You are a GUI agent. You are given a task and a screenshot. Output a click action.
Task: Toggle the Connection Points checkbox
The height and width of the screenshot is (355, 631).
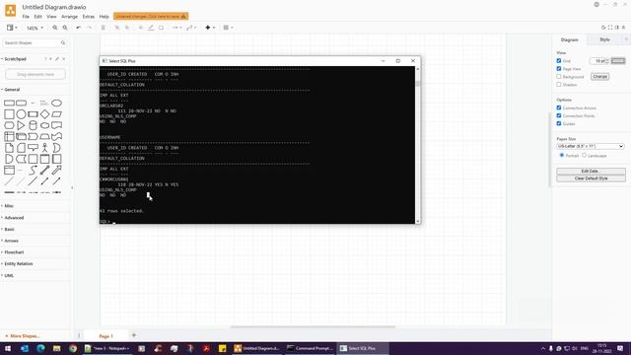(x=559, y=115)
